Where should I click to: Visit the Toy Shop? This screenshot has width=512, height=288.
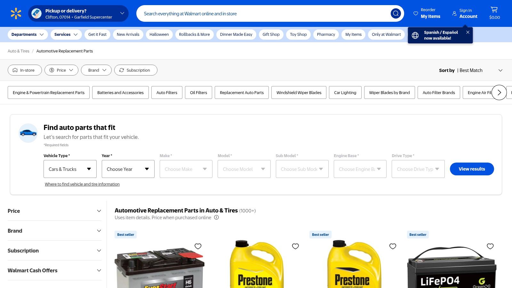click(298, 35)
